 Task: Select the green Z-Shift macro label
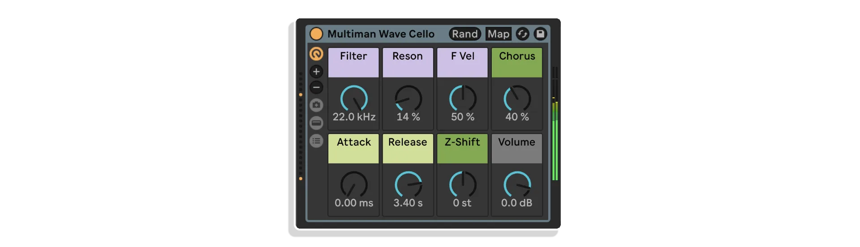pyautogui.click(x=462, y=148)
